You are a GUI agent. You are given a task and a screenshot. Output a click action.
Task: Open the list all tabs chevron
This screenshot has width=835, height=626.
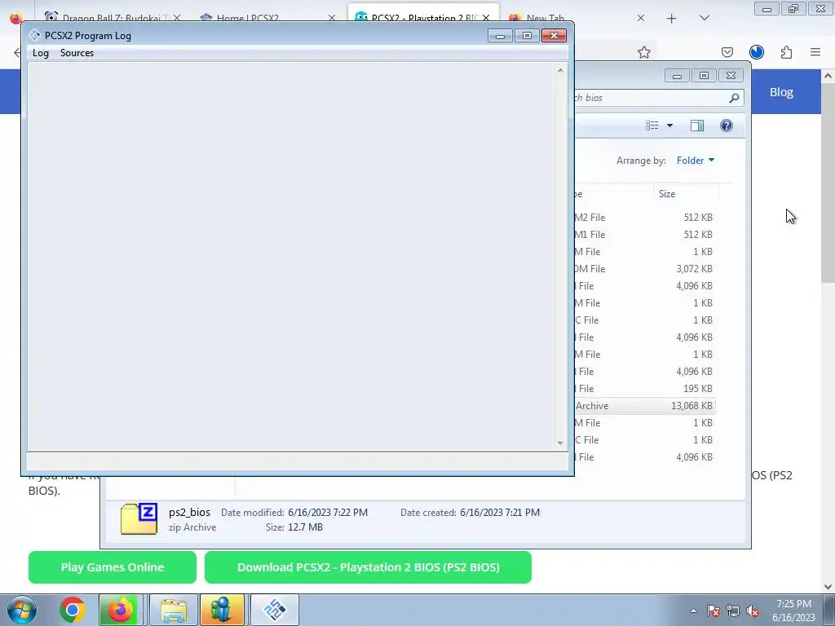pyautogui.click(x=704, y=18)
